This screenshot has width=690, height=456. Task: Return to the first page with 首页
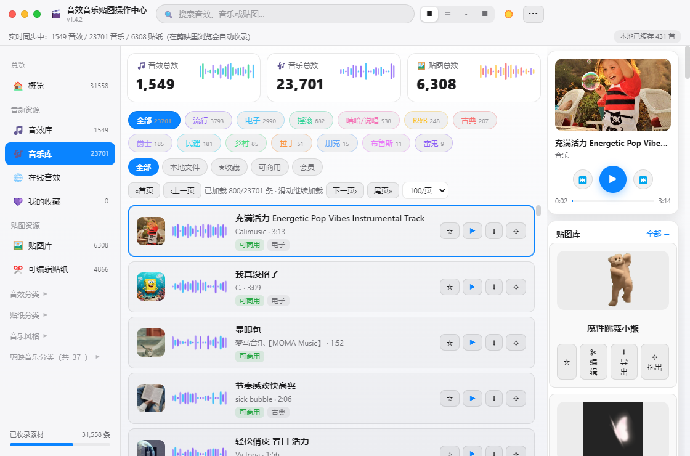(x=144, y=190)
